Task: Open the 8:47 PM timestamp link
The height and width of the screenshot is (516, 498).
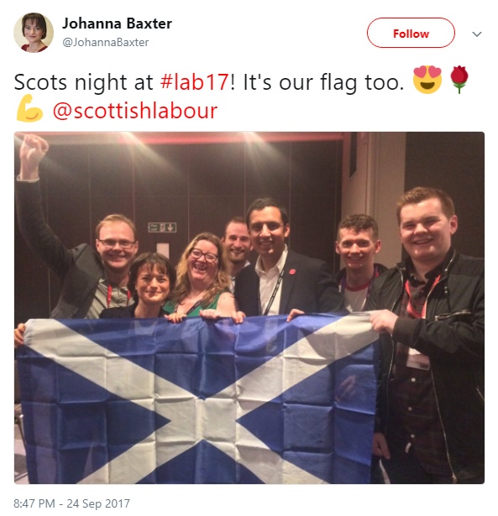Action: (34, 503)
